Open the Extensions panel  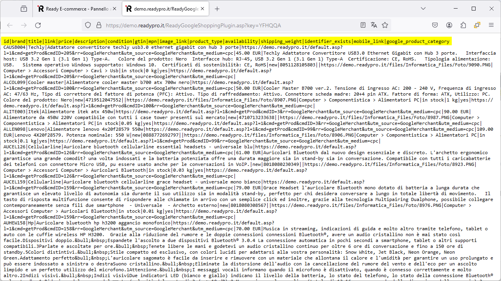pos(463,25)
